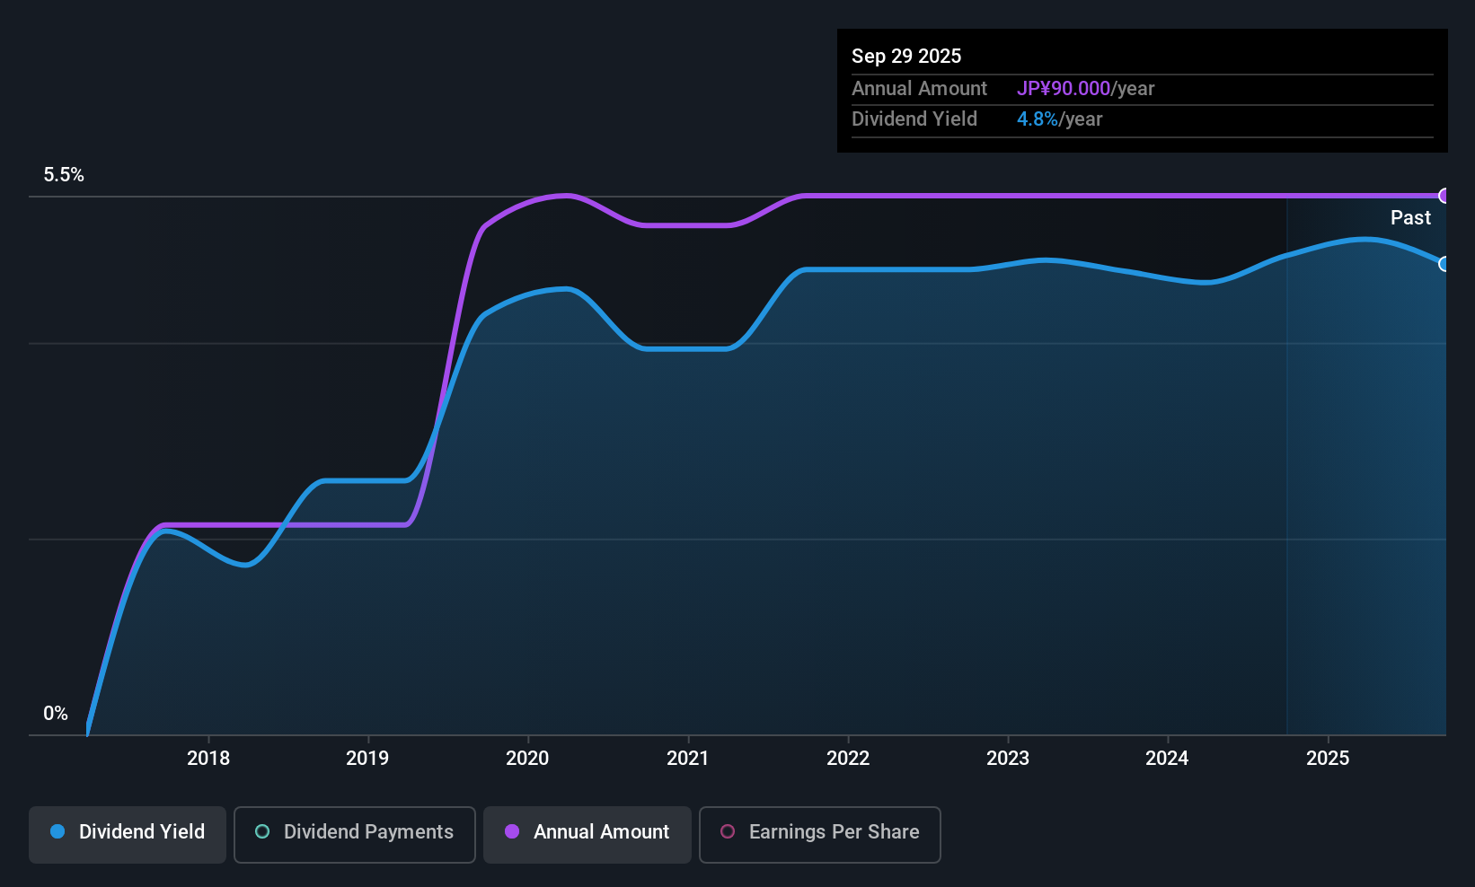
Task: Click the purple Annual Amount legend dot
Action: 512,831
